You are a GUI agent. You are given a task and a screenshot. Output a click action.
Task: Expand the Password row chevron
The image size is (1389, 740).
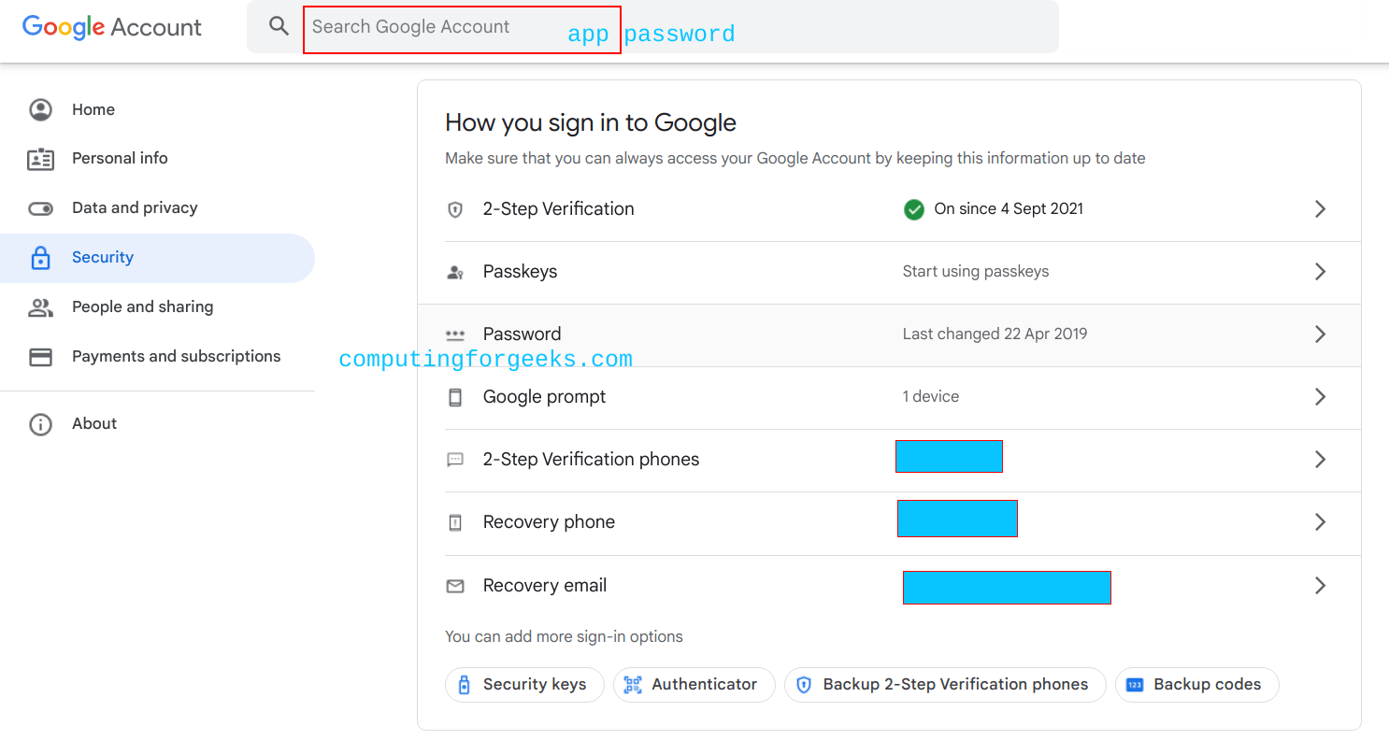pos(1320,334)
